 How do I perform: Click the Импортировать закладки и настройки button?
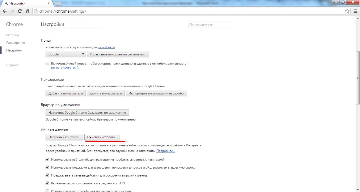tap(156, 93)
